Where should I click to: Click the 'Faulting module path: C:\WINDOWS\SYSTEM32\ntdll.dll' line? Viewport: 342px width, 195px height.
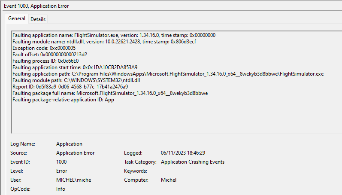[x=76, y=80]
